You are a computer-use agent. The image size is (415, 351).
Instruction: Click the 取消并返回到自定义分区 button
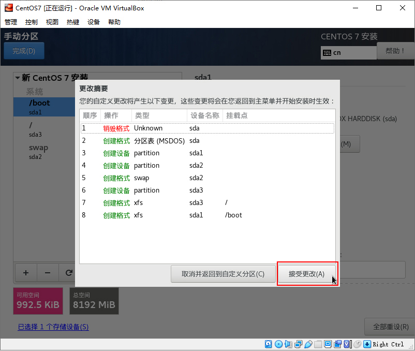pos(223,274)
